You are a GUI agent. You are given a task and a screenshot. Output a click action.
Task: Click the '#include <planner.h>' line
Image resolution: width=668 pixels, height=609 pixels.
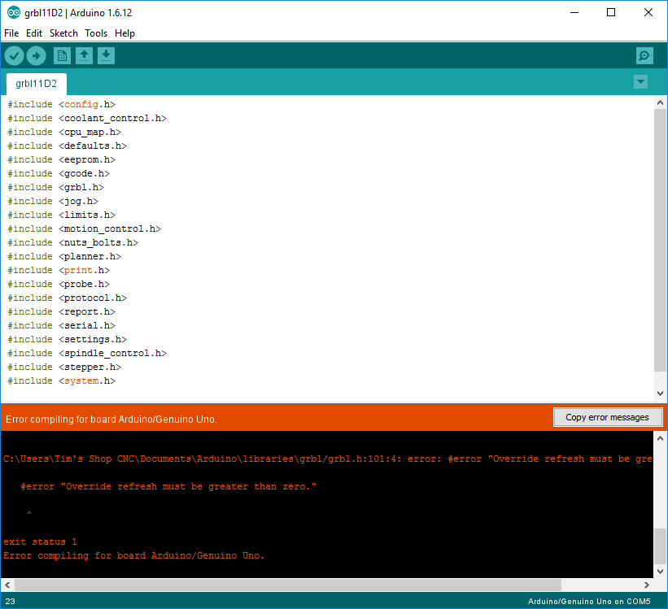64,256
